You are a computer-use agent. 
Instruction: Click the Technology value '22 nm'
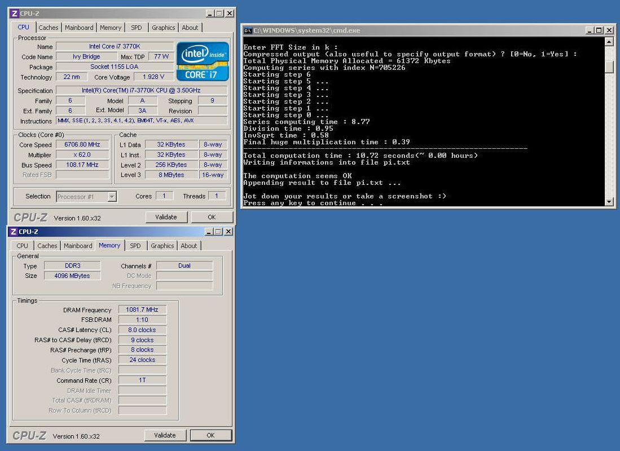[x=72, y=77]
